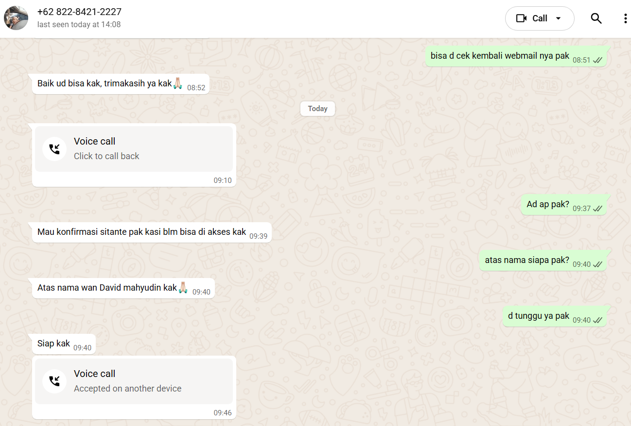Select 'Baik ud bisa kak' message bubble
The height and width of the screenshot is (426, 631).
(121, 84)
